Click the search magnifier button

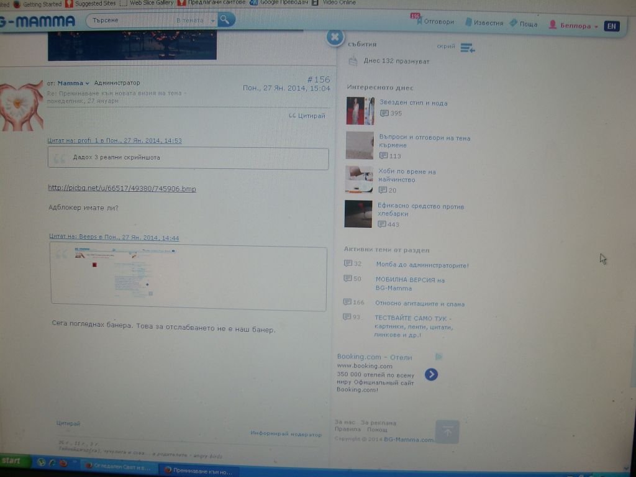(x=226, y=20)
